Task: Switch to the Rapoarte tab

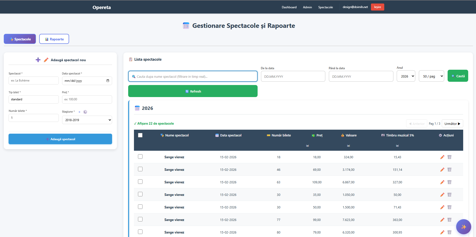Action: pyautogui.click(x=54, y=39)
